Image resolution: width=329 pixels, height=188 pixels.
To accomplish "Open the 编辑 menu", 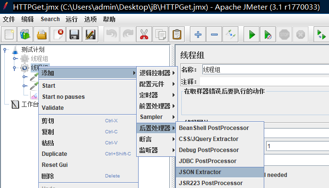I will click(x=27, y=19).
